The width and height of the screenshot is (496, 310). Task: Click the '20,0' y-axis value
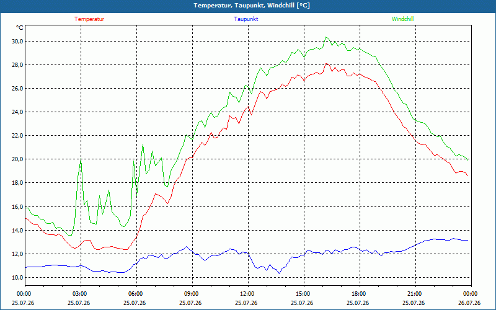[x=18, y=159]
